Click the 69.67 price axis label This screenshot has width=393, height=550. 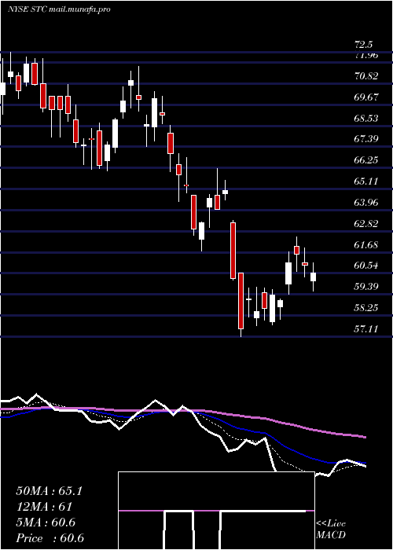(x=366, y=97)
